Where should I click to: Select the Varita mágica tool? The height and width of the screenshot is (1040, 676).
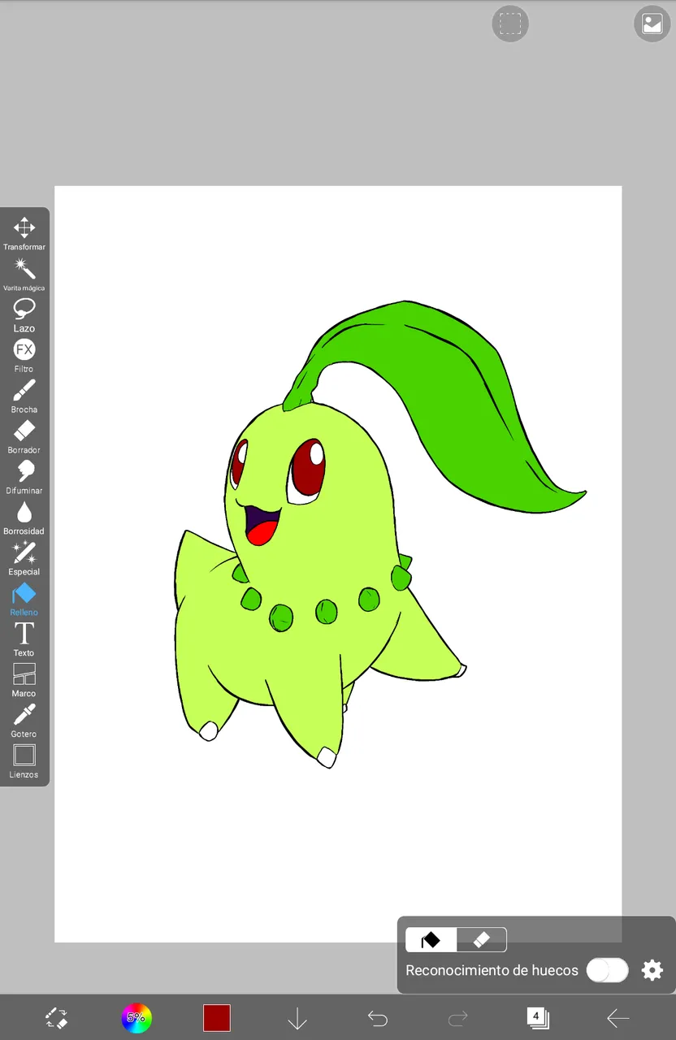tap(24, 275)
